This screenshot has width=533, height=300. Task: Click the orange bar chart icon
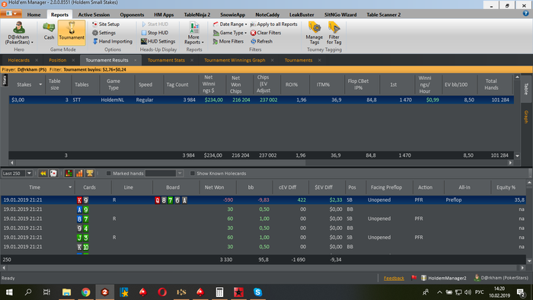(79, 174)
